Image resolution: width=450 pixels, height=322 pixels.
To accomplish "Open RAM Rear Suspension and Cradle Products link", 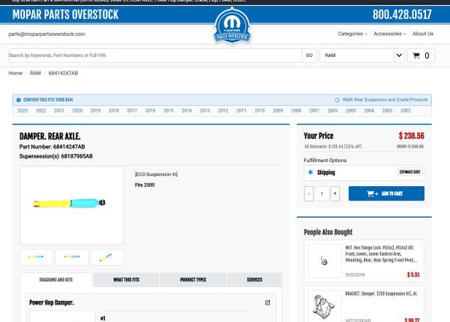I will [385, 100].
